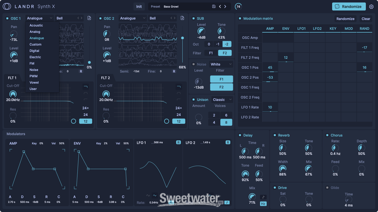
Task: Open the Noise type White dropdown
Action: click(x=221, y=64)
